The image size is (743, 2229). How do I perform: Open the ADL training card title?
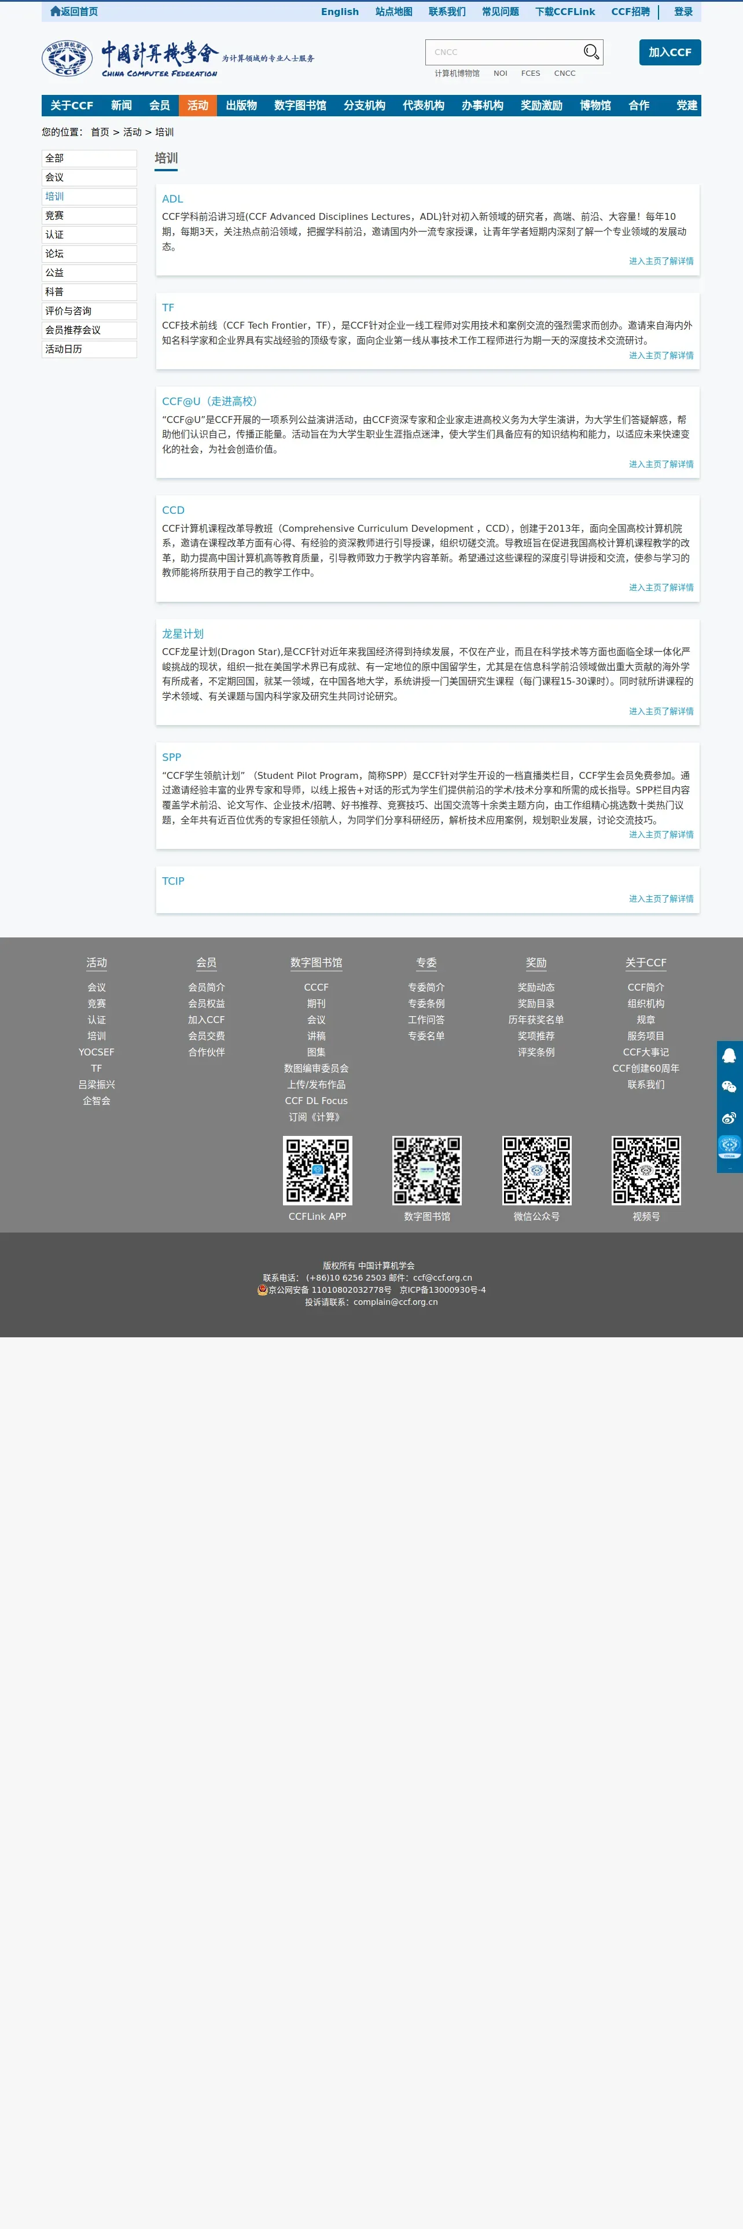click(172, 199)
